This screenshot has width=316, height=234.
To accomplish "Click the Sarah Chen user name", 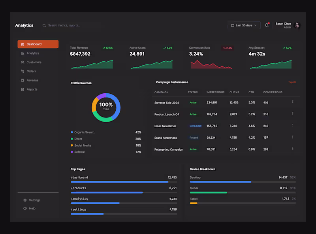I will 283,24.
